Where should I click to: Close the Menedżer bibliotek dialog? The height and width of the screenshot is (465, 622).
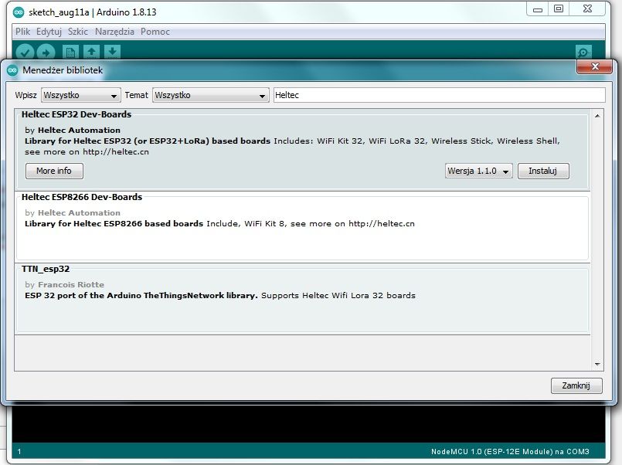594,66
